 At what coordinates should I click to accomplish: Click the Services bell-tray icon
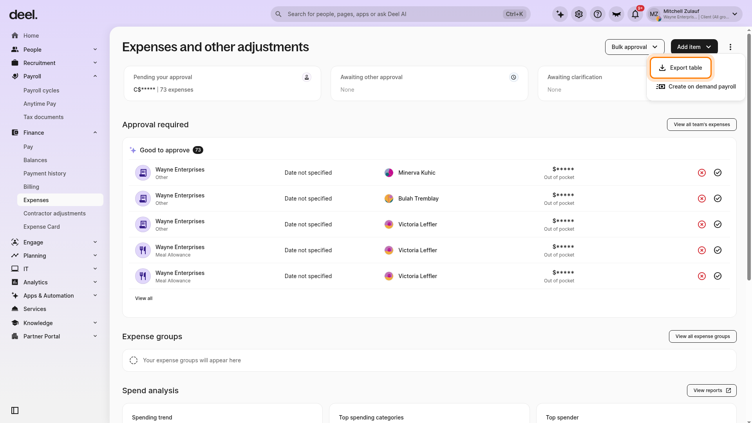point(15,309)
